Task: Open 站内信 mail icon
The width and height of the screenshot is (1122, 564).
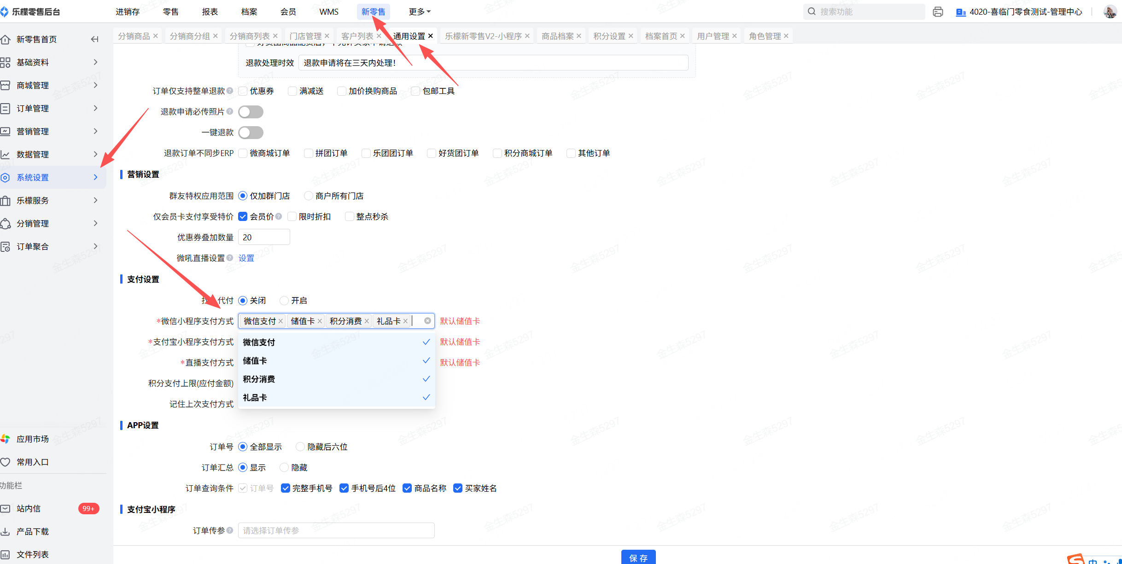Action: pos(6,508)
